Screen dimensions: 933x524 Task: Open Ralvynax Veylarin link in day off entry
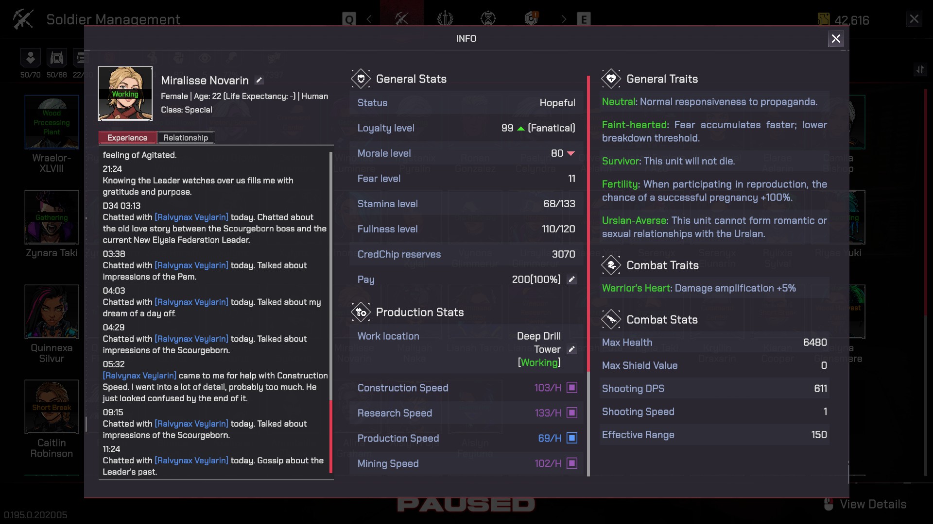pos(191,302)
